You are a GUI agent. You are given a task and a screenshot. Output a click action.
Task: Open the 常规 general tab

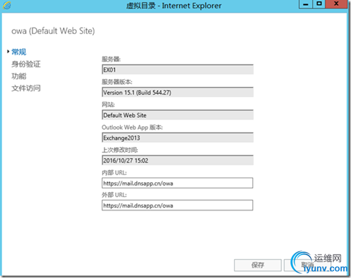[19, 52]
